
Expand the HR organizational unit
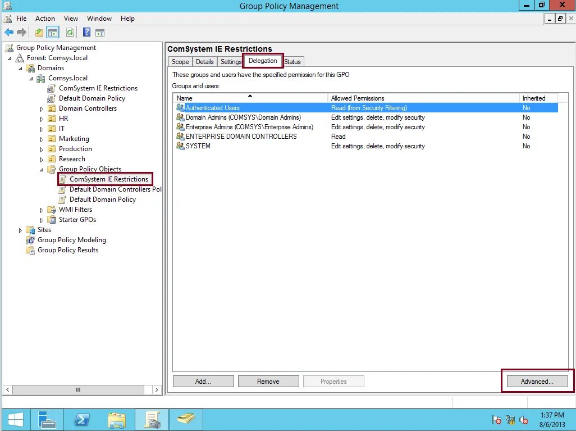point(42,119)
